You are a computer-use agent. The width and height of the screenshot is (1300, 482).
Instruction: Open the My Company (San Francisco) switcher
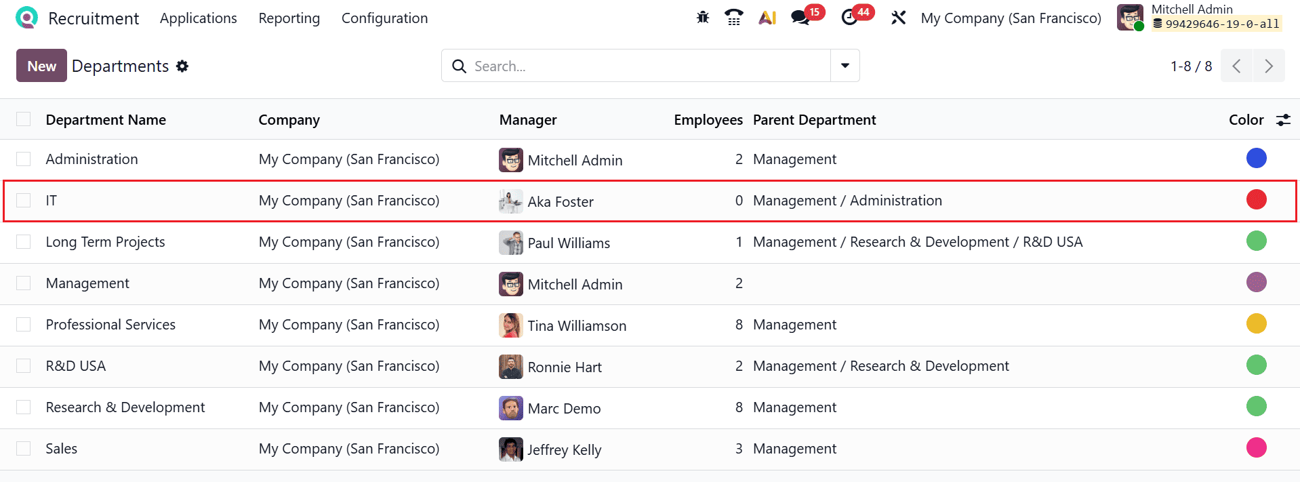pos(1011,18)
